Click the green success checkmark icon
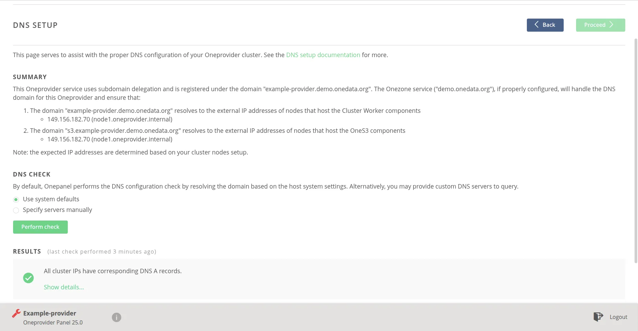Image resolution: width=638 pixels, height=331 pixels. coord(28,278)
